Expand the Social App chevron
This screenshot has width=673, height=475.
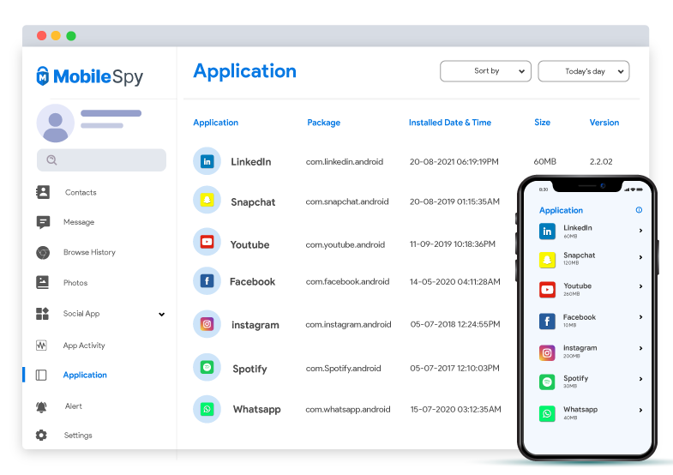(161, 314)
